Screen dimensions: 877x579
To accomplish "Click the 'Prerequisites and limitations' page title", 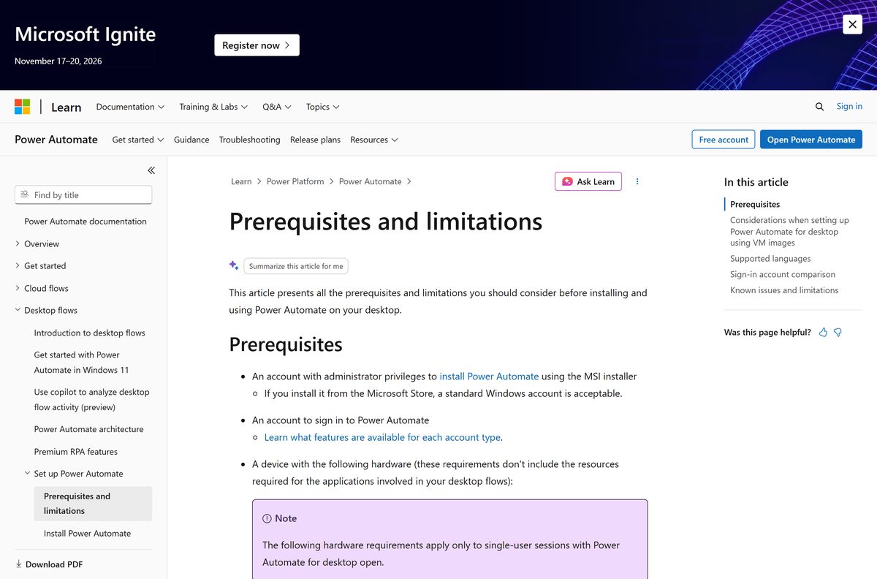I will click(x=386, y=222).
